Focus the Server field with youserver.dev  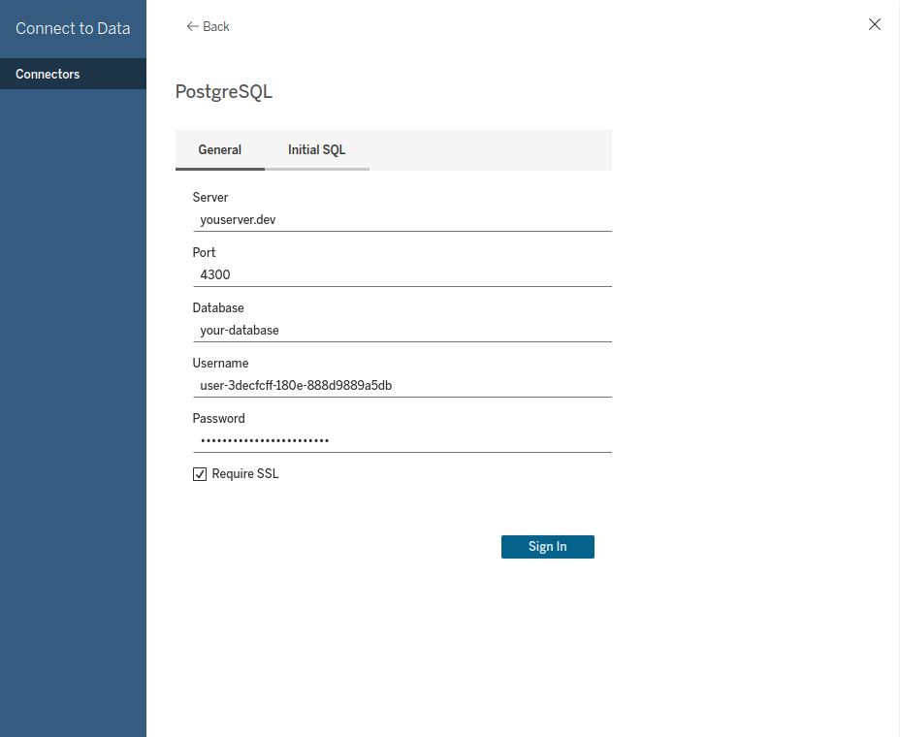402,220
